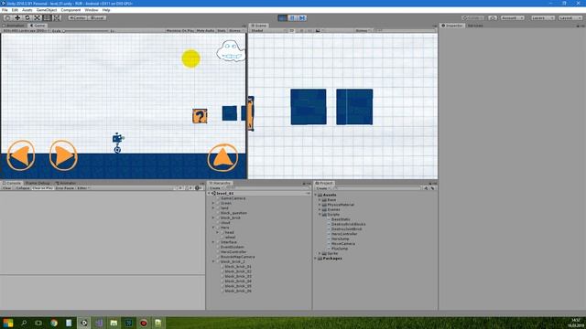Switch to the Console tab
586x329 pixels.
coord(12,183)
